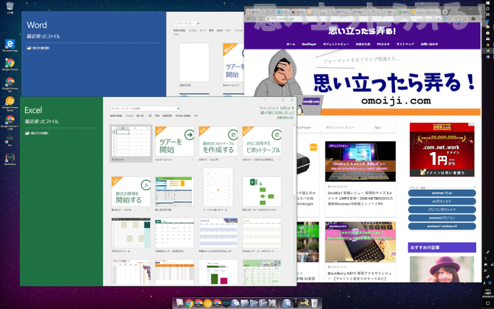This screenshot has height=309, width=494.
Task: Launch Microsoft Edge from the desktop
Action: coord(10,45)
